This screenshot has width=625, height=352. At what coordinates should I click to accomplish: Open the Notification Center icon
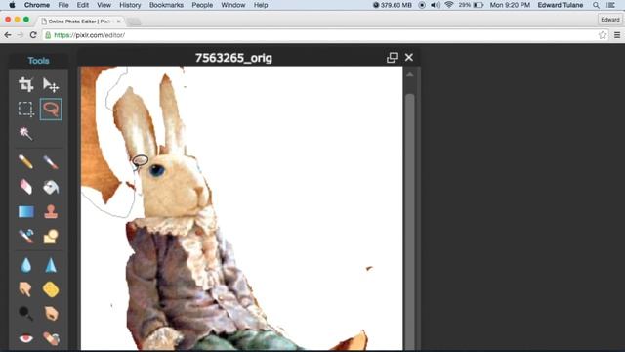pos(611,5)
